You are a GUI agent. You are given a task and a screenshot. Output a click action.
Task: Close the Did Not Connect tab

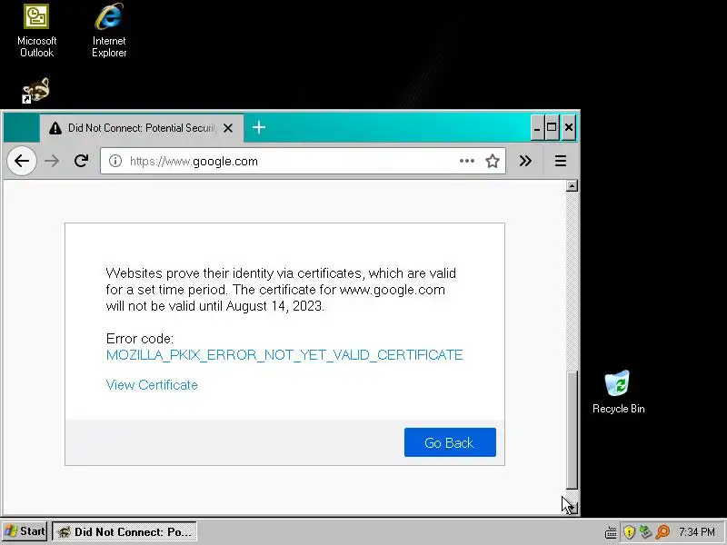[x=228, y=128]
